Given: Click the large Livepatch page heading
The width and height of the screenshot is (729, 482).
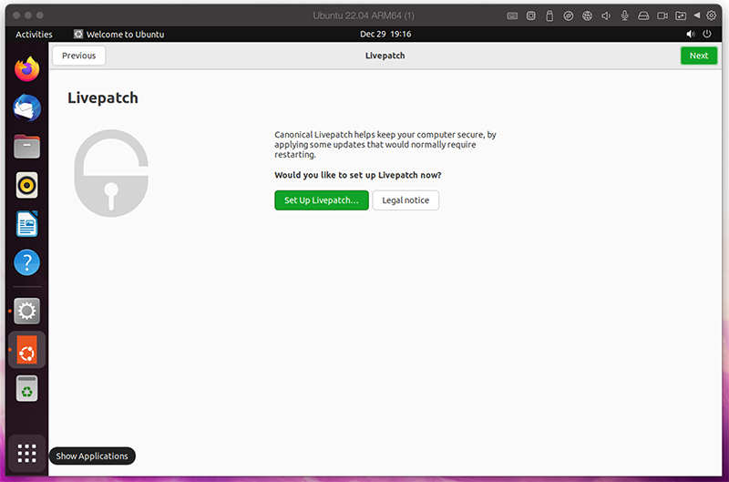Looking at the screenshot, I should tap(103, 98).
